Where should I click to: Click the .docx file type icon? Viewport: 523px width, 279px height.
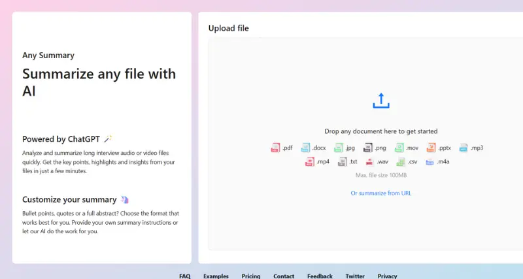[x=306, y=148]
